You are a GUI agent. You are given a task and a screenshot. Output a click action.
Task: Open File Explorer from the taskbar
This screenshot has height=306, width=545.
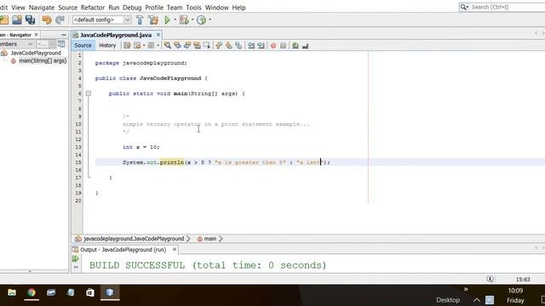click(x=12, y=292)
